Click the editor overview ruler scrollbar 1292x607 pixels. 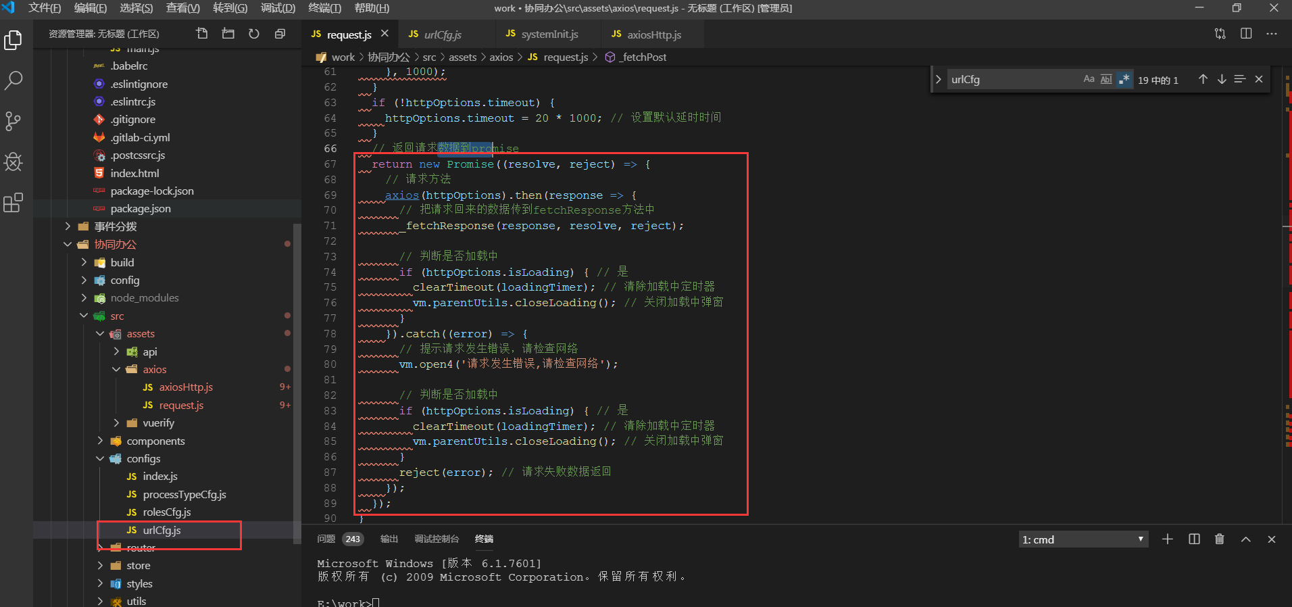[1287, 294]
